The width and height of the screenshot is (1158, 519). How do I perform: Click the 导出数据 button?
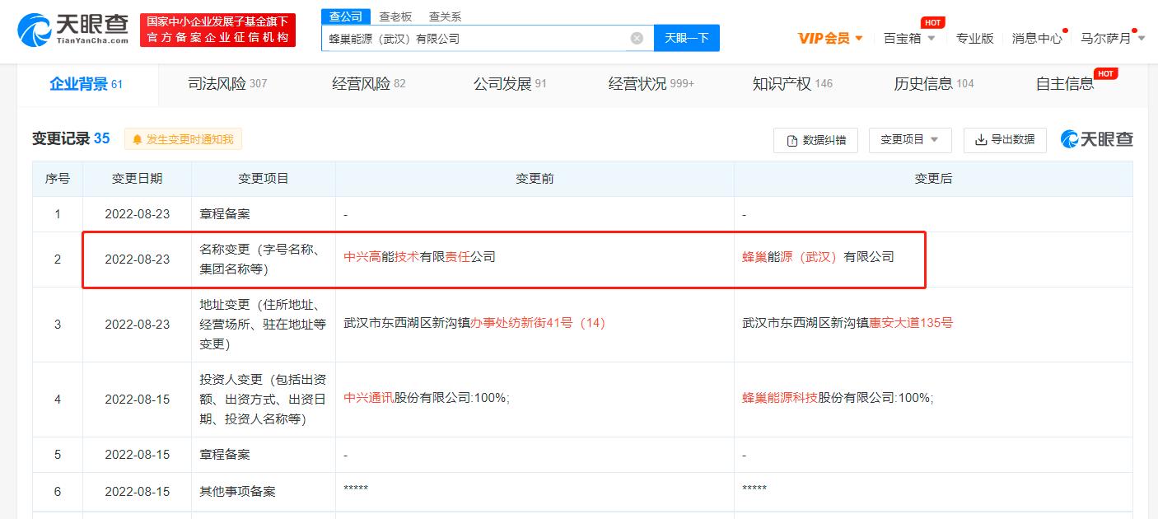tap(1005, 140)
